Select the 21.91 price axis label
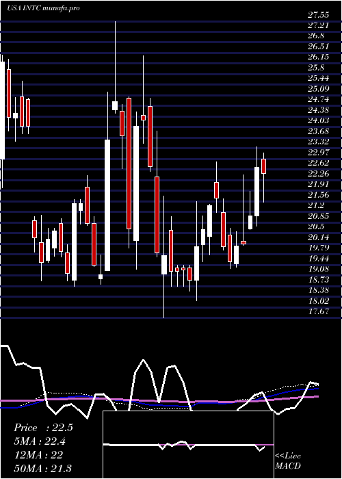Viewport: 342px width, 479px height. pyautogui.click(x=318, y=184)
